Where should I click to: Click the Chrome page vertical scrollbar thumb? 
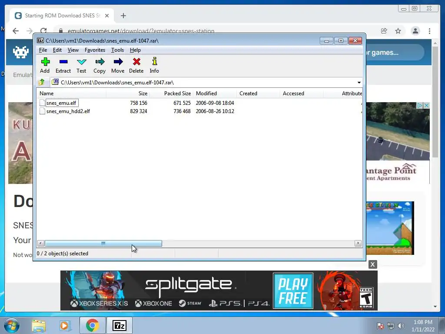435,102
